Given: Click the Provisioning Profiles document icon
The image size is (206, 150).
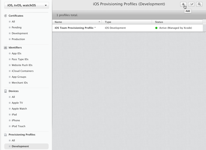Looking at the screenshot, I should click(x=6, y=135).
